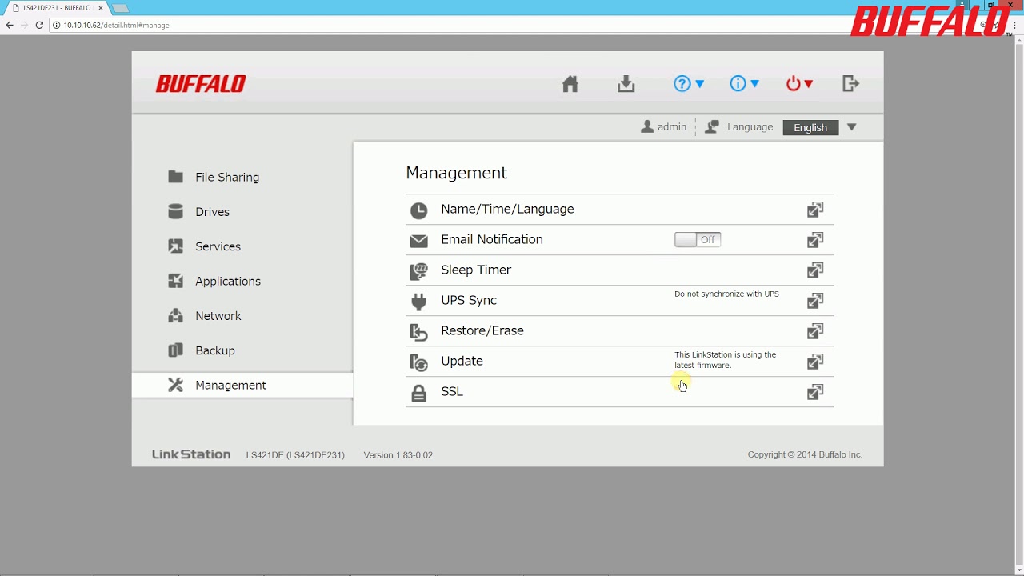
Task: Click the Language speech icon
Action: (712, 127)
